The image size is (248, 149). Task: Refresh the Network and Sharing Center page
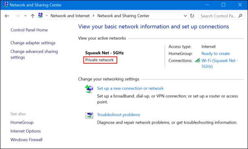tap(192, 16)
